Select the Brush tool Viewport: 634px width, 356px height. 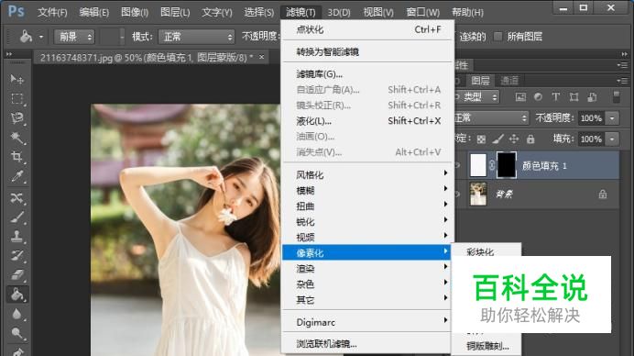coord(17,217)
